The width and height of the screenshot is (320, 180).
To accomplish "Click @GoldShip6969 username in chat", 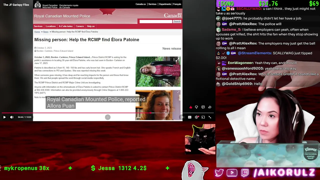I will click(x=237, y=84).
